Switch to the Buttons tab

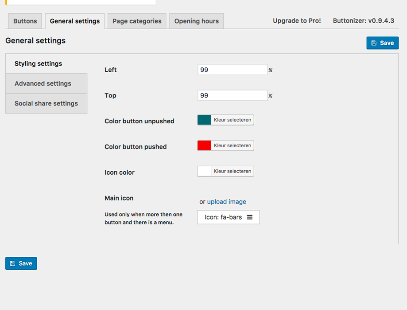[x=25, y=21]
